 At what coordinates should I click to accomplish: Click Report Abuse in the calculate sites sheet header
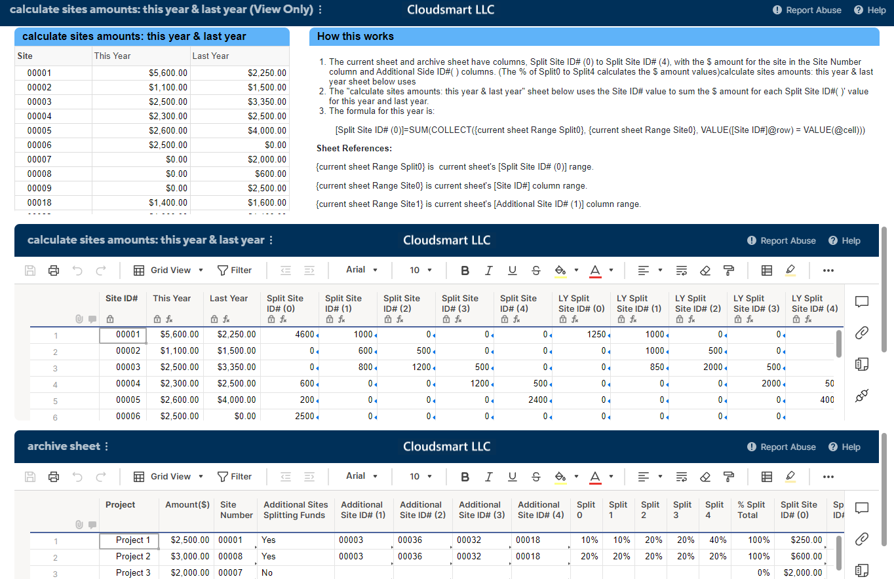[781, 240]
